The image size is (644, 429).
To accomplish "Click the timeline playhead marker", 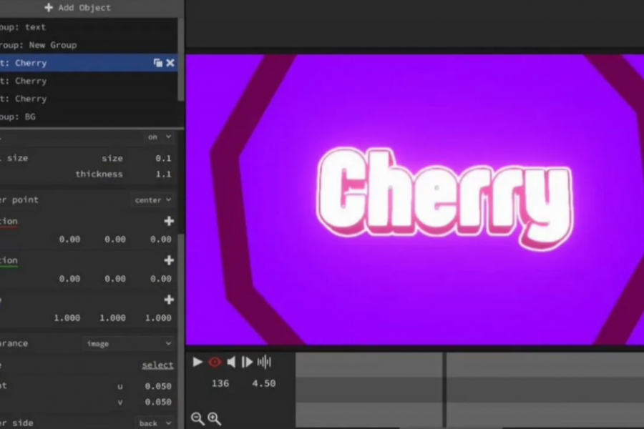I will [x=444, y=390].
